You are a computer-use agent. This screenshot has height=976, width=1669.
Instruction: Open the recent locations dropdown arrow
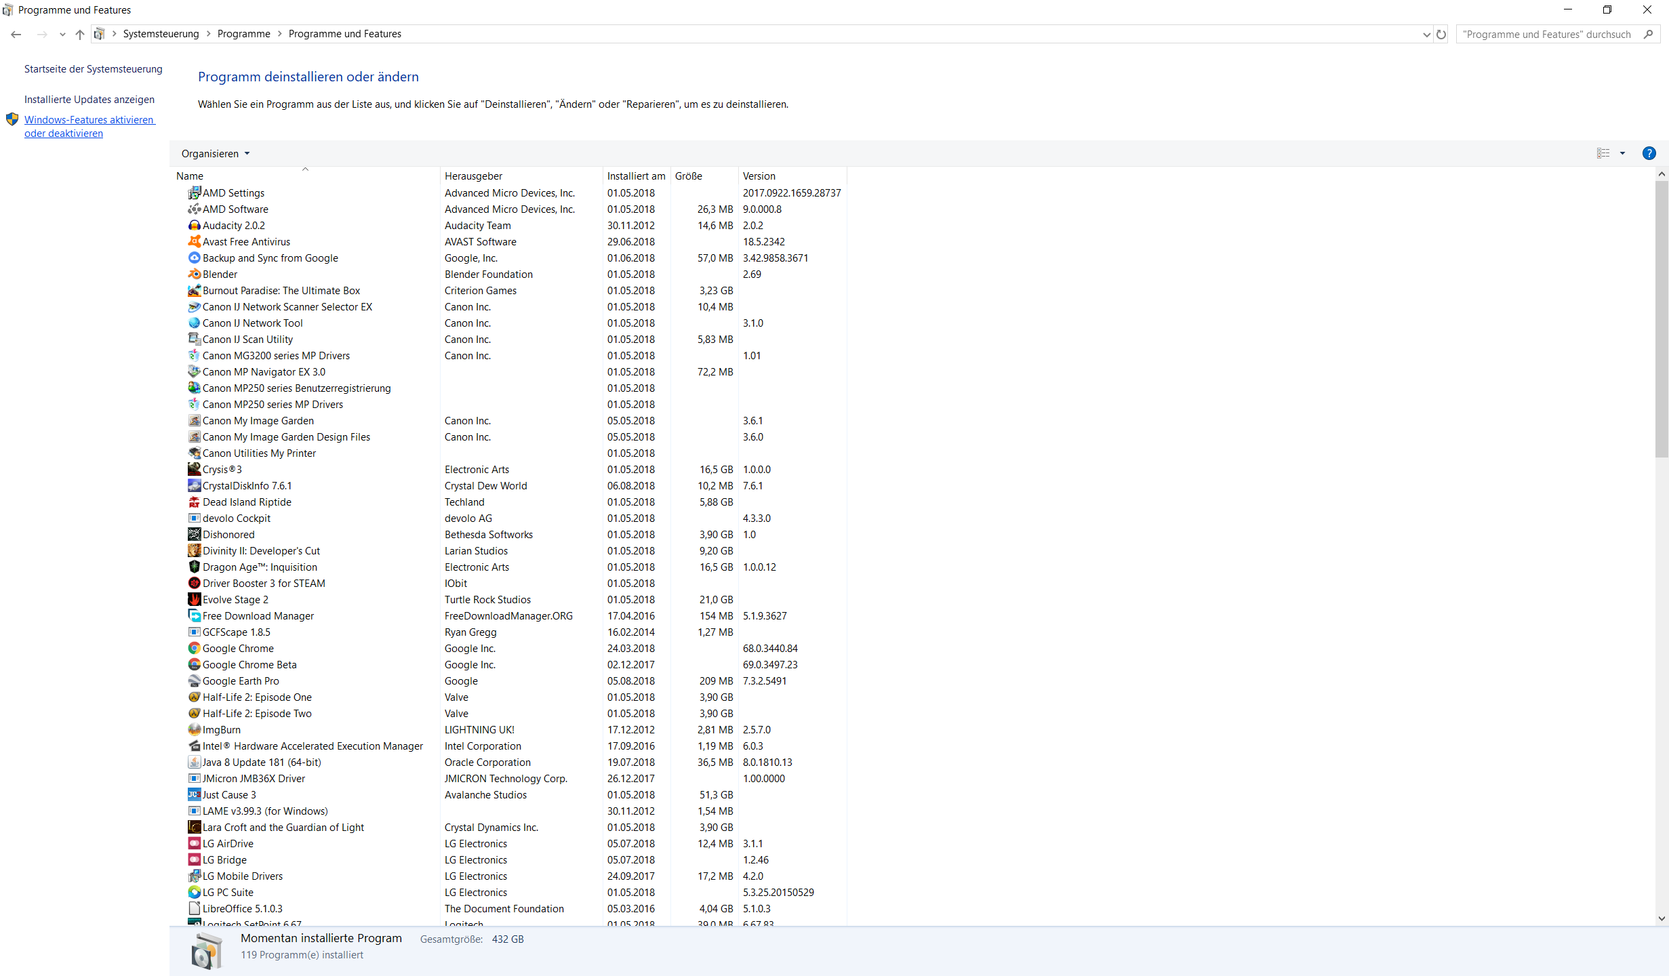point(62,34)
